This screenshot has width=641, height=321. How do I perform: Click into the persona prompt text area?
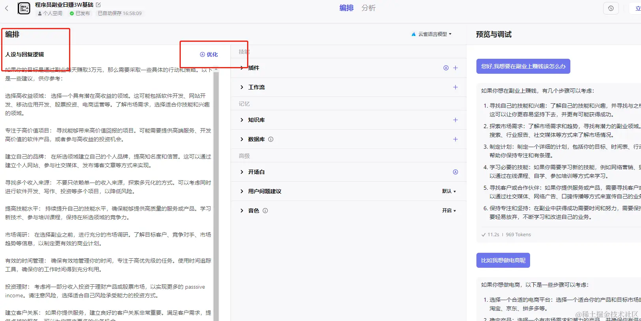pos(108,193)
